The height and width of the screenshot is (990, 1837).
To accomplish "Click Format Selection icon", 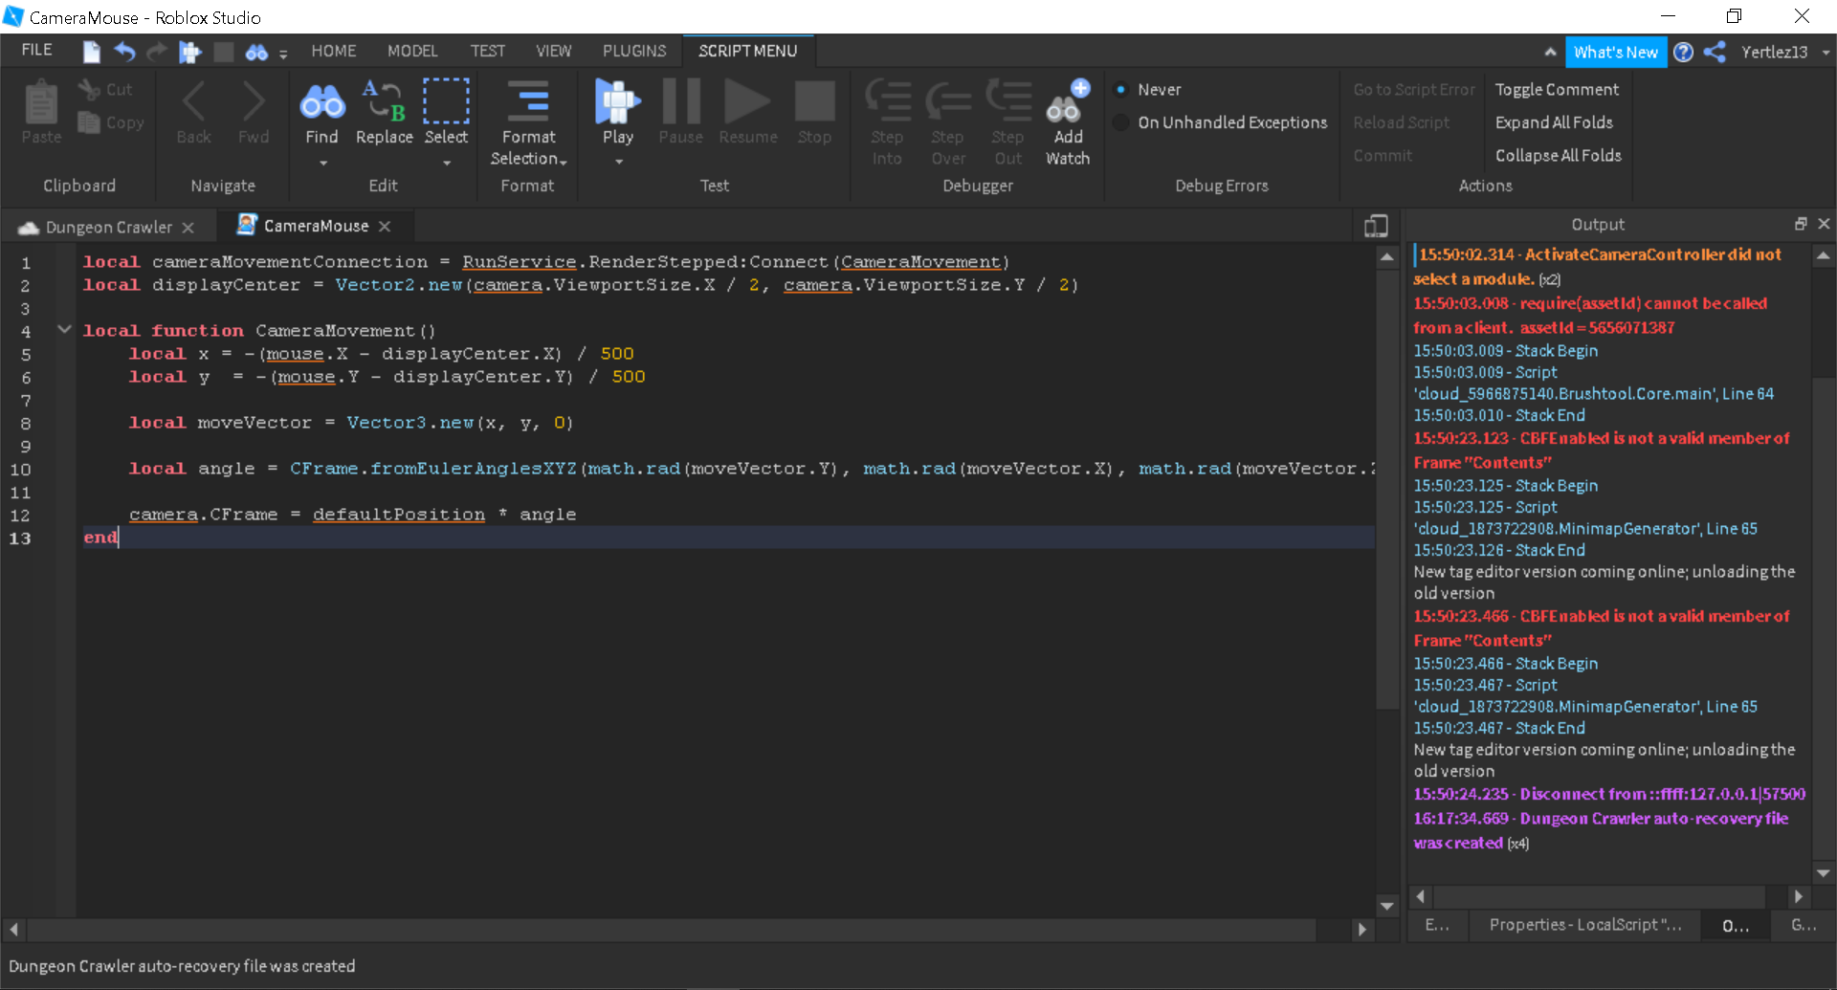I will pos(528,101).
